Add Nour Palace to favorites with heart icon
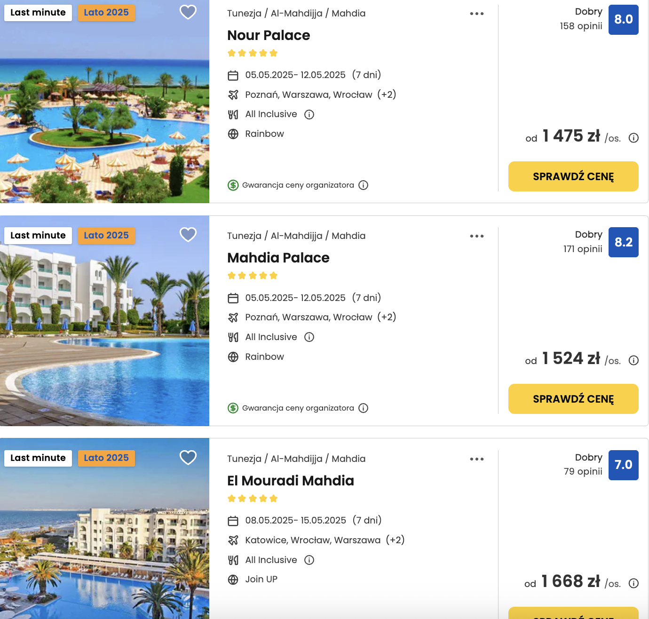The width and height of the screenshot is (649, 619). [x=188, y=12]
